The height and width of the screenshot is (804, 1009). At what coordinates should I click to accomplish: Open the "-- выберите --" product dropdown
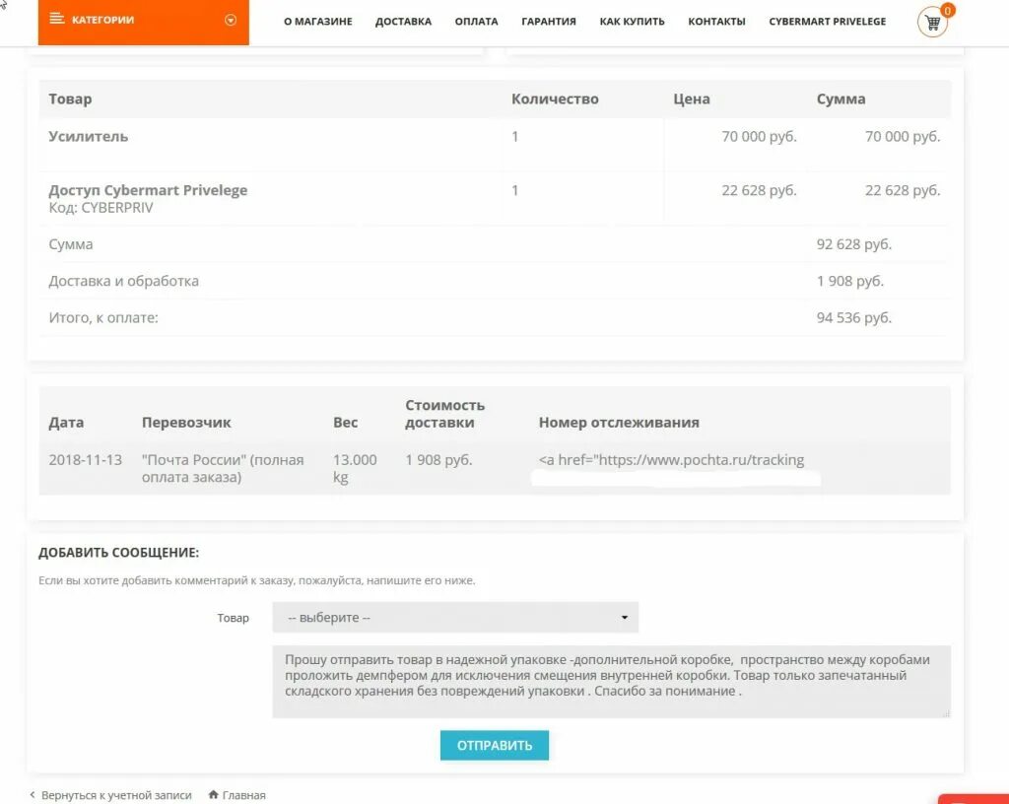pyautogui.click(x=453, y=616)
